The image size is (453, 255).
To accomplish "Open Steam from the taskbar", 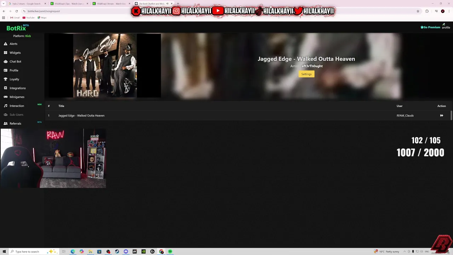I will click(x=117, y=251).
